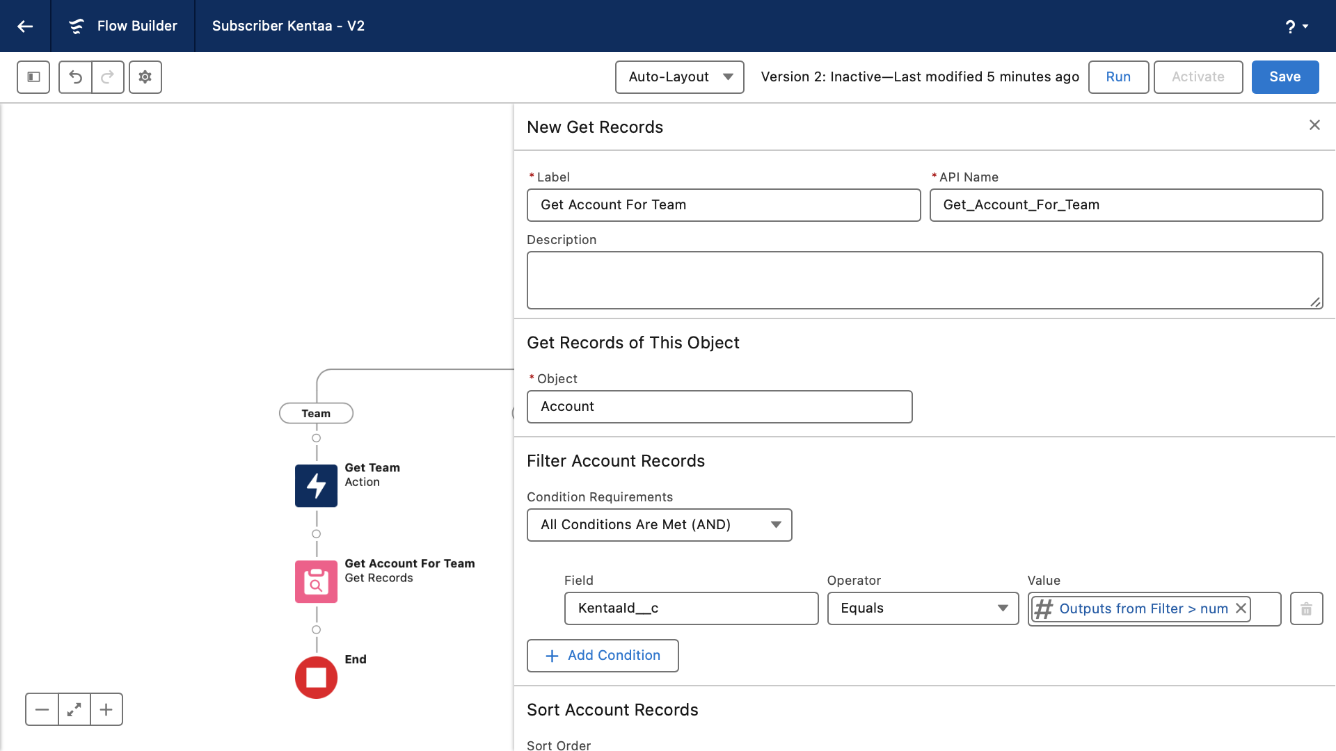Edit the KentaaId__c field input
This screenshot has height=751, width=1336.
point(691,608)
